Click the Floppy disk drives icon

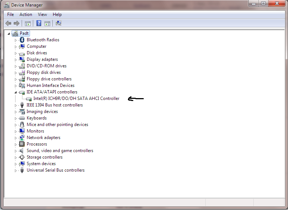[x=22, y=72]
